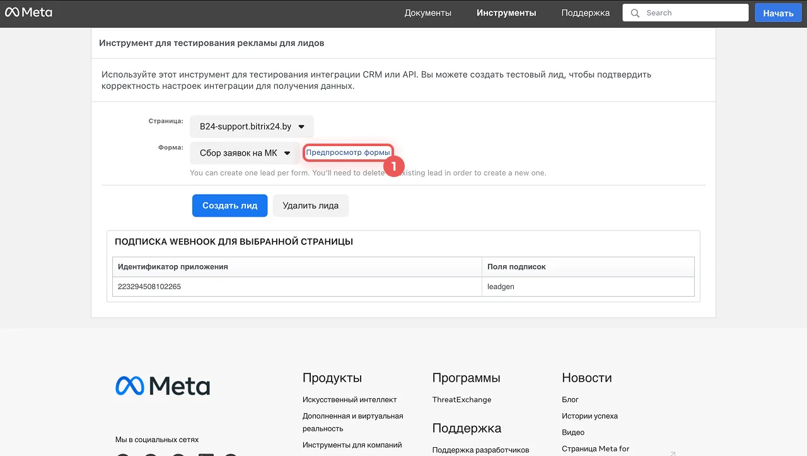
Task: Open the Искусственный интеллект footer link
Action: coord(349,399)
